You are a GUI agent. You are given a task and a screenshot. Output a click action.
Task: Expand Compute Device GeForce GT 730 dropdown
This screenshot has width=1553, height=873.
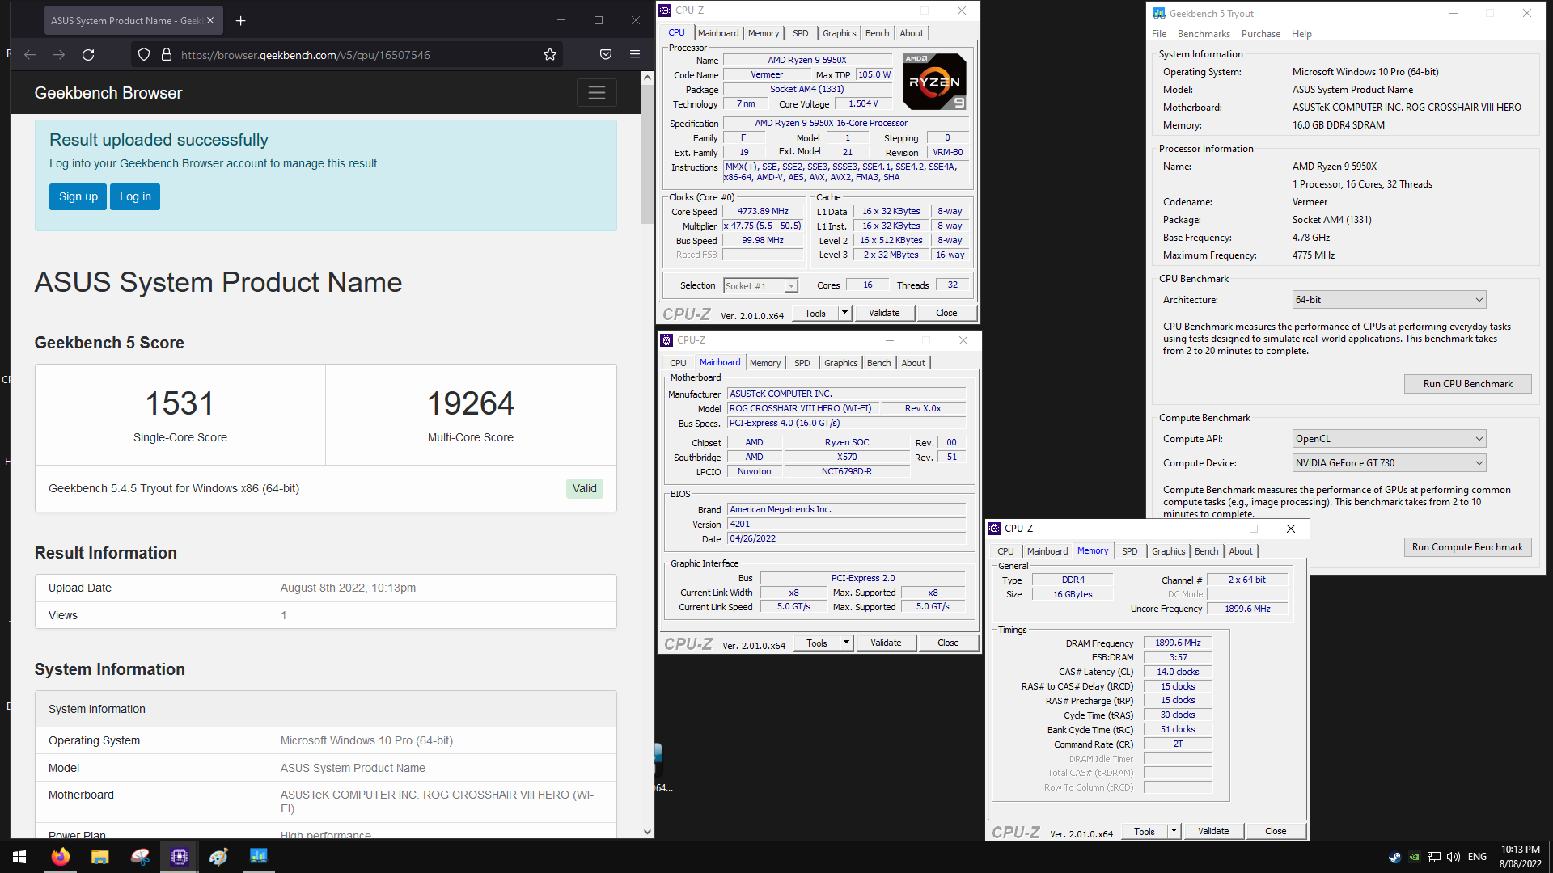(x=1390, y=463)
